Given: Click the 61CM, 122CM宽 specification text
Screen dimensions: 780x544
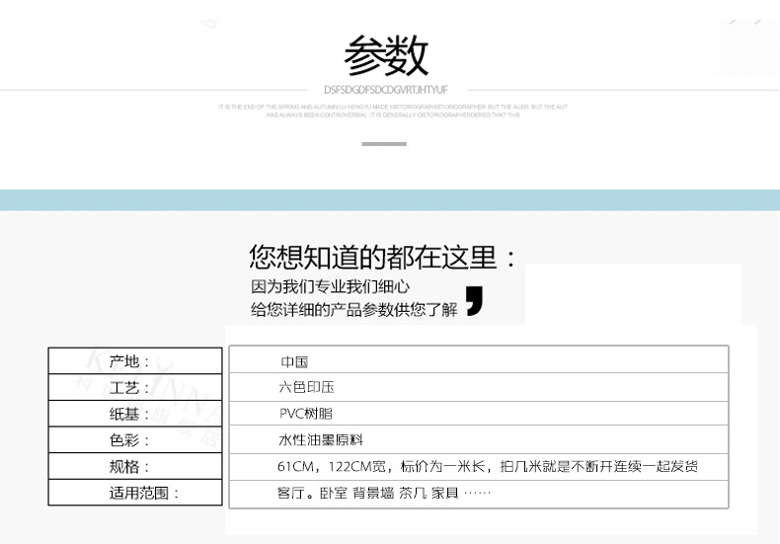Looking at the screenshot, I should 488,466.
